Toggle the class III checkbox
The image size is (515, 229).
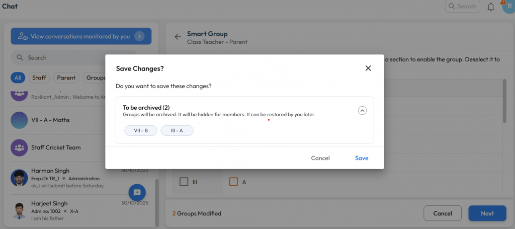[184, 182]
